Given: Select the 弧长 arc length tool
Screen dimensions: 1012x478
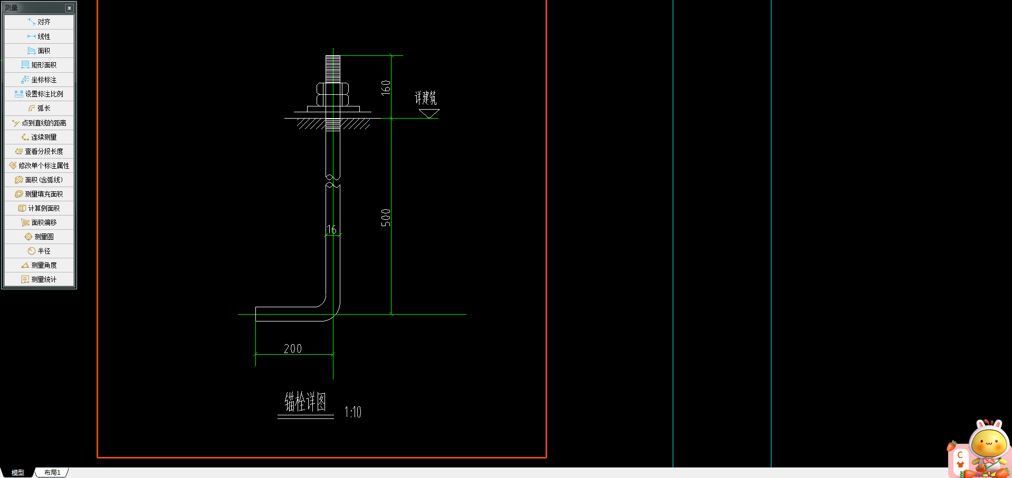Looking at the screenshot, I should (39, 108).
